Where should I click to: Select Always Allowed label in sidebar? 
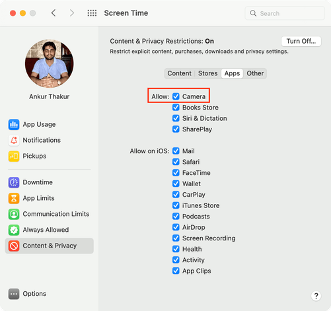[46, 230]
